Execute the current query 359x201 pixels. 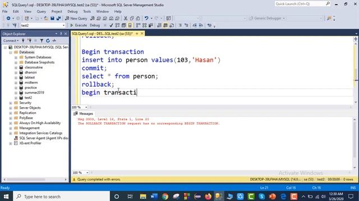79,25
